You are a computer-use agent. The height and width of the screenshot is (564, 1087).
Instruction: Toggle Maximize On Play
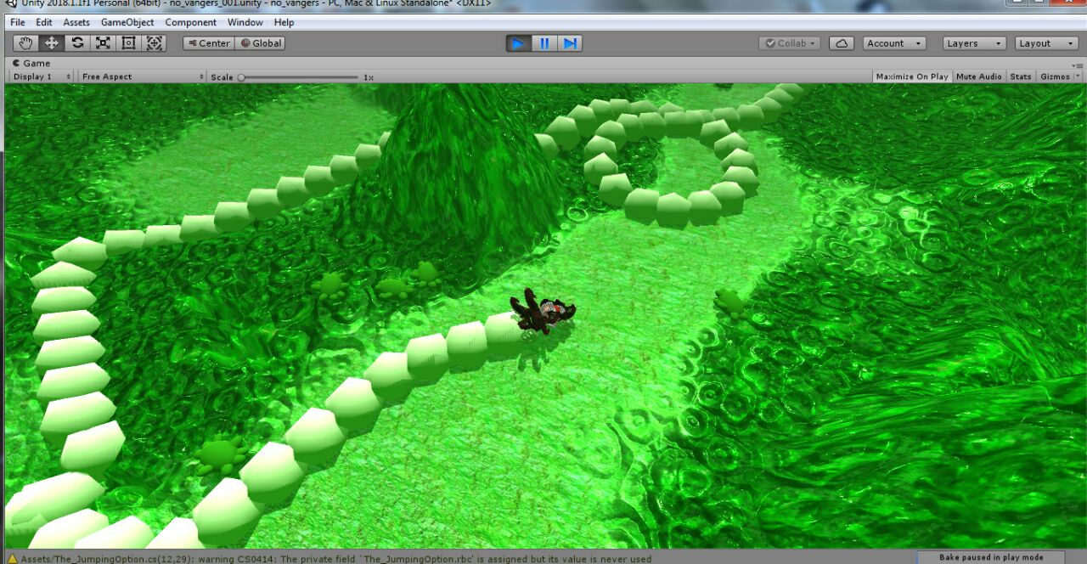[x=912, y=76]
